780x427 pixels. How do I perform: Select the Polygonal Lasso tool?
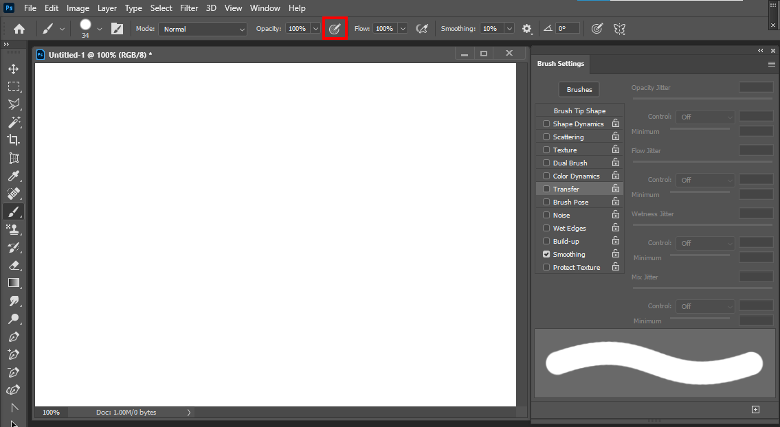(x=14, y=104)
